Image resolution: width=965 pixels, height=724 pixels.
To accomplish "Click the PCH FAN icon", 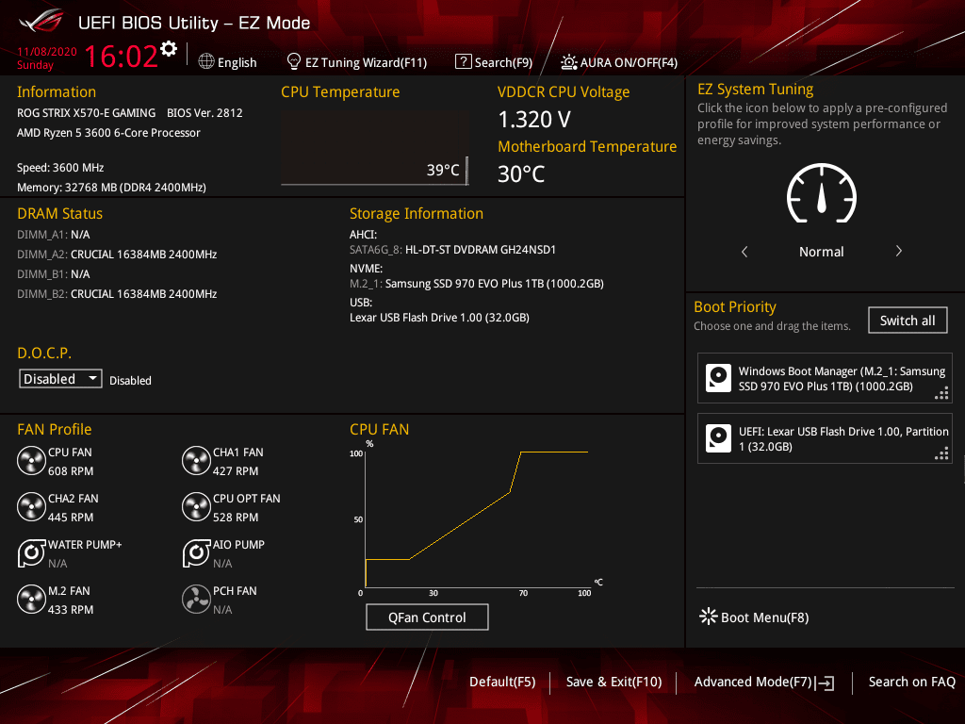I will [196, 600].
